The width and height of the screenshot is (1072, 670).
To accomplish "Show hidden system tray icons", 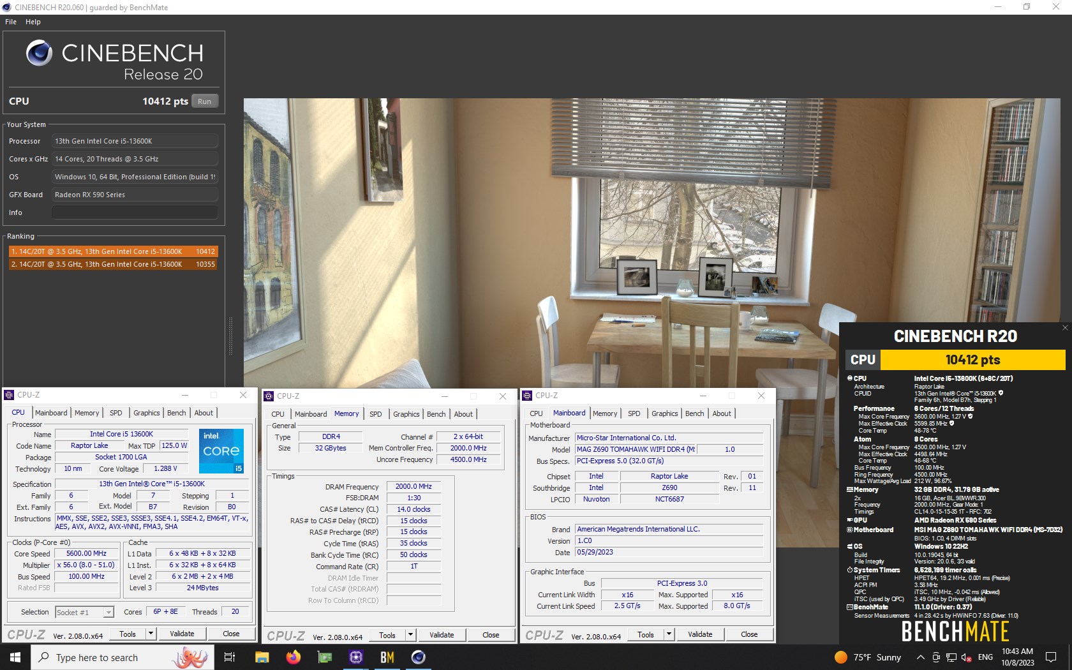I will [920, 657].
